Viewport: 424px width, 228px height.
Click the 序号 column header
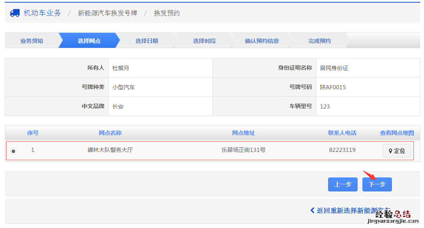32,133
